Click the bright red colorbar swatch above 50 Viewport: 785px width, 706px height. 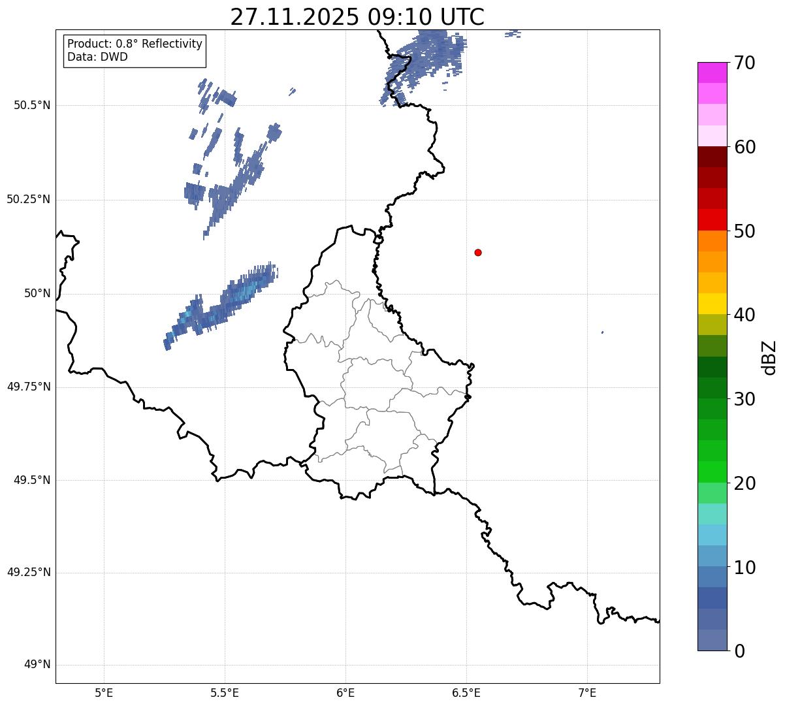(x=713, y=220)
